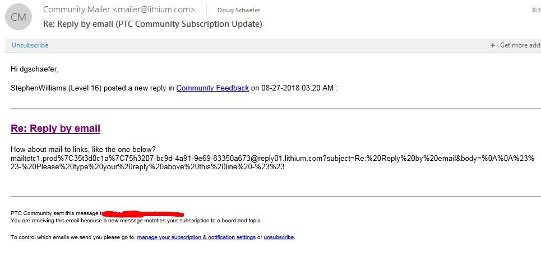Open the Get more add-ins option
The image size is (541, 262).
[520, 45]
